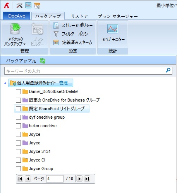
Task: Switch to the バックアップ tab
Action: 48,16
